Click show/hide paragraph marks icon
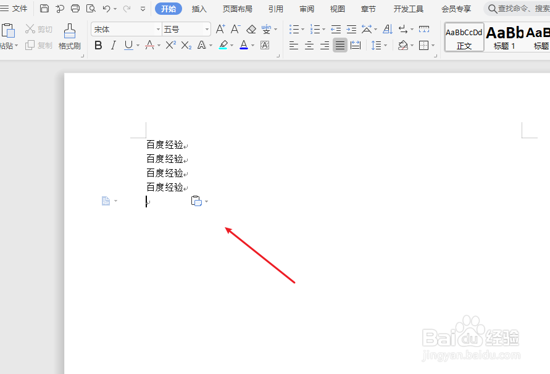Image resolution: width=550 pixels, height=374 pixels. tap(403, 30)
